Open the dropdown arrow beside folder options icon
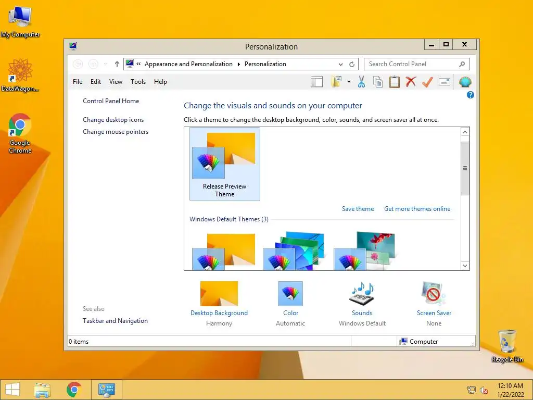 coord(349,82)
